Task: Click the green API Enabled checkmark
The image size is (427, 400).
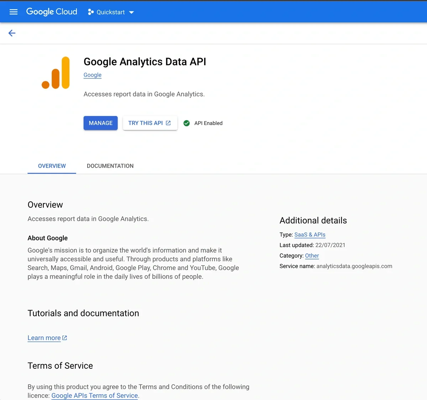Action: click(x=186, y=123)
